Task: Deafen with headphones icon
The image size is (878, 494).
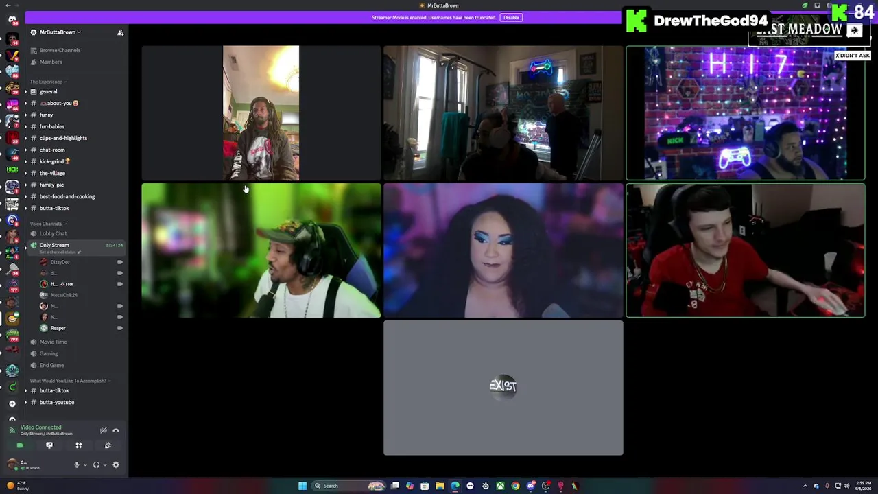Action: [96, 465]
